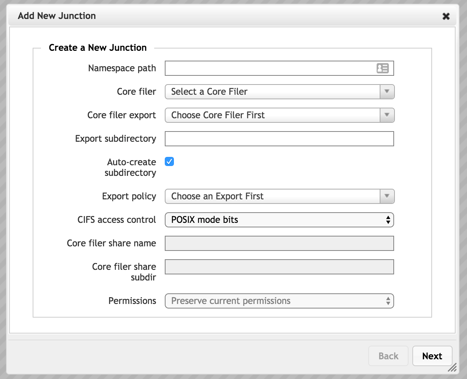Toggle the Auto-create subdirectory checkbox off
The height and width of the screenshot is (379, 467).
click(x=169, y=161)
